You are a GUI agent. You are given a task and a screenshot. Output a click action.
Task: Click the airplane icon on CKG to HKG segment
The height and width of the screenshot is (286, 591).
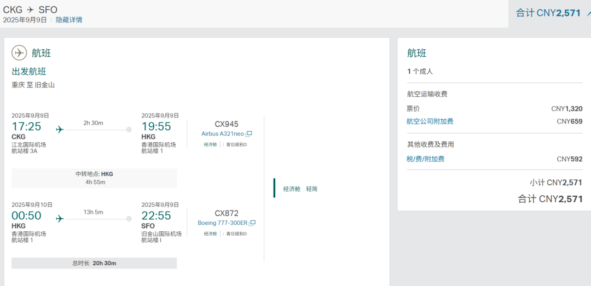[60, 130]
